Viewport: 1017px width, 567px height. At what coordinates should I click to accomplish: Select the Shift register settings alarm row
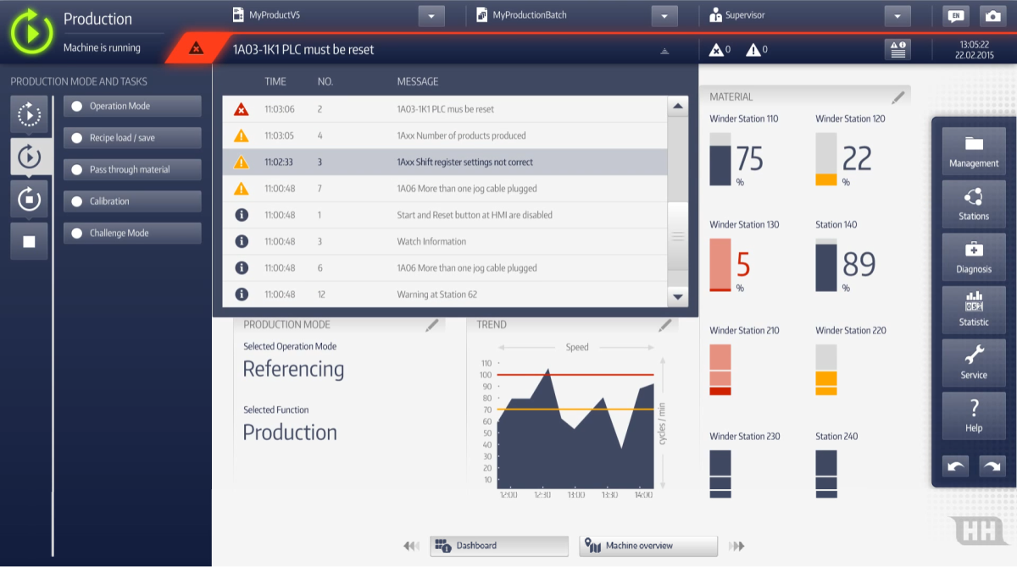(x=445, y=162)
